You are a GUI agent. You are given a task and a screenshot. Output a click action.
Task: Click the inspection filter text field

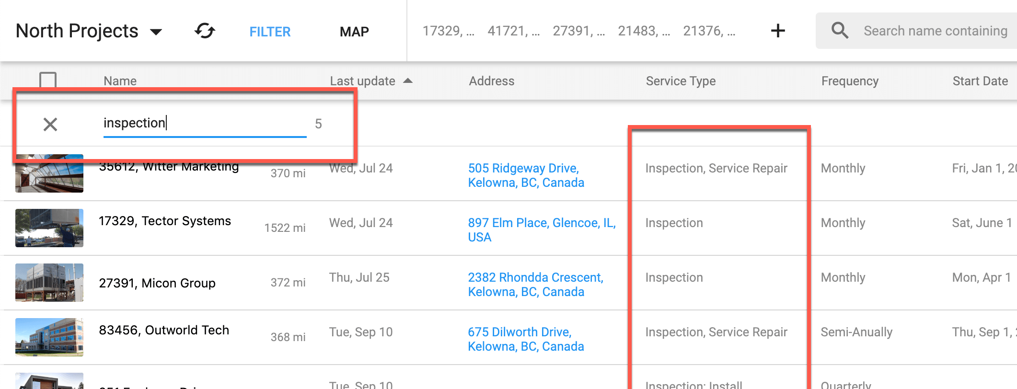coord(205,124)
